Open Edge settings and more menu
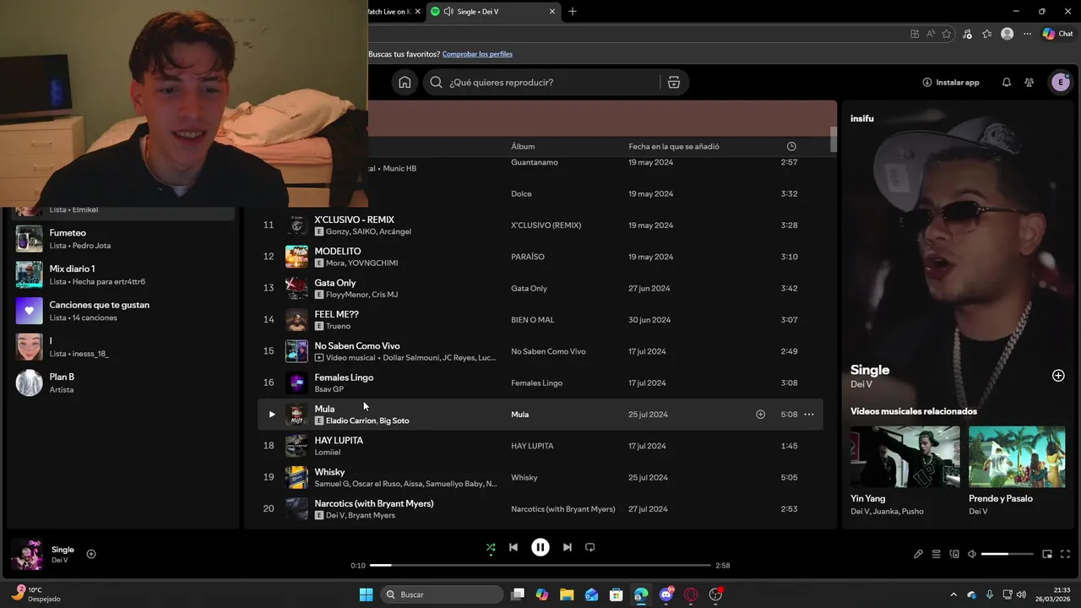The image size is (1081, 608). coord(1027,34)
